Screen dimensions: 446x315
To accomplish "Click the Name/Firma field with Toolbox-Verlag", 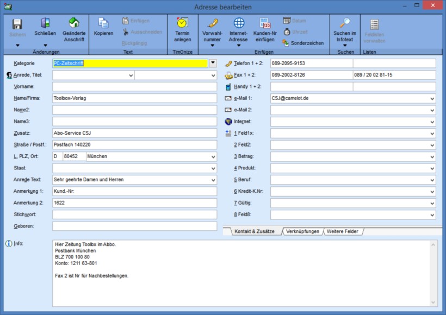I will pyautogui.click(x=134, y=98).
